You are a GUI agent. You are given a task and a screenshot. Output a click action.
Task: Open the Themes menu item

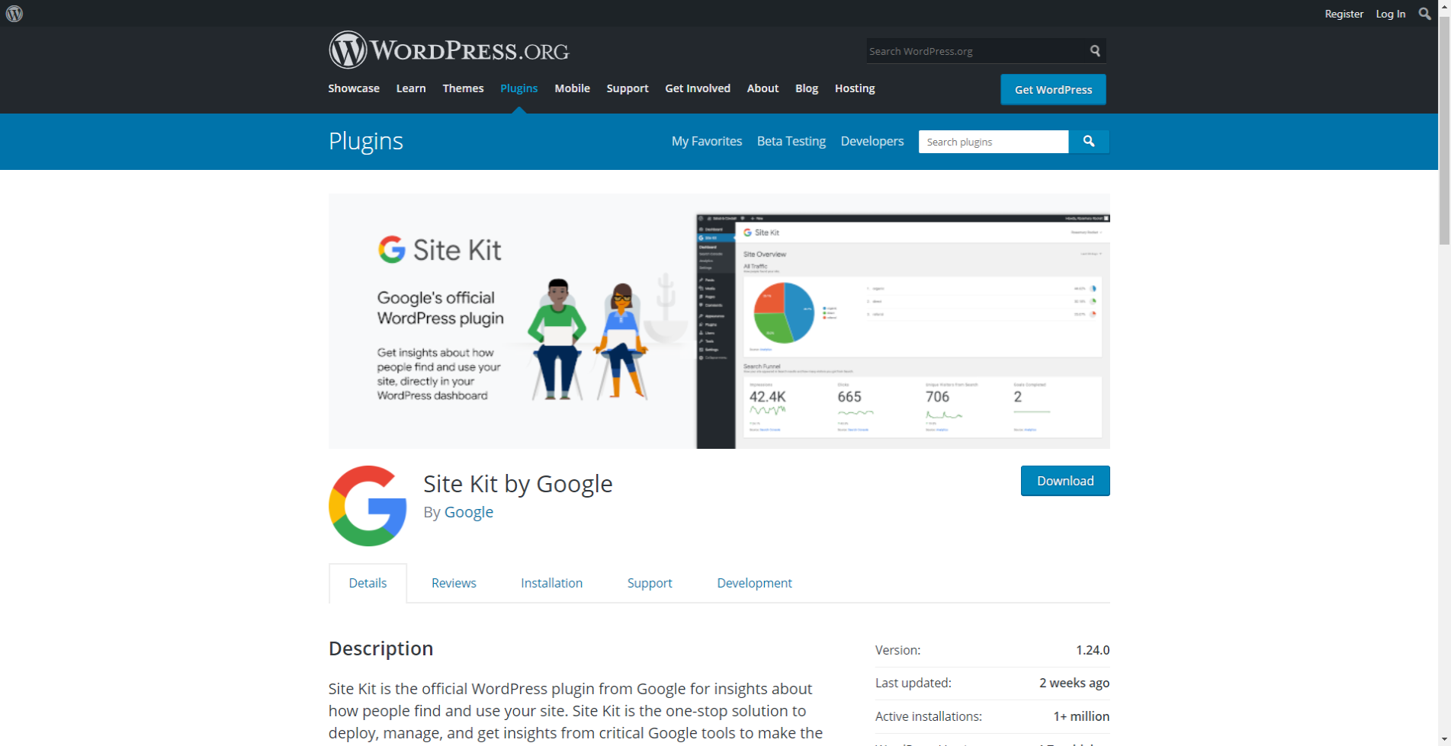click(x=463, y=88)
